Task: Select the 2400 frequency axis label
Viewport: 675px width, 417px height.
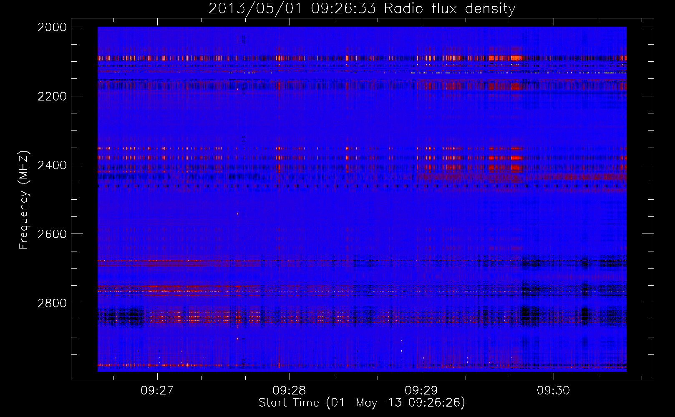Action: pos(52,165)
